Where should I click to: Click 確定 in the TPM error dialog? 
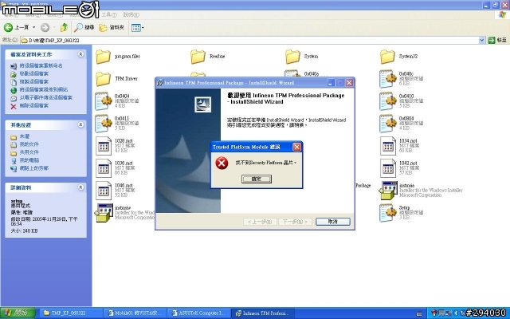click(x=257, y=179)
